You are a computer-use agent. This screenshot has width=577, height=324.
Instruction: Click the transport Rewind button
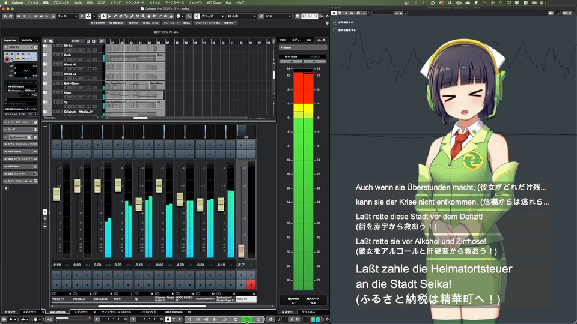click(x=206, y=320)
